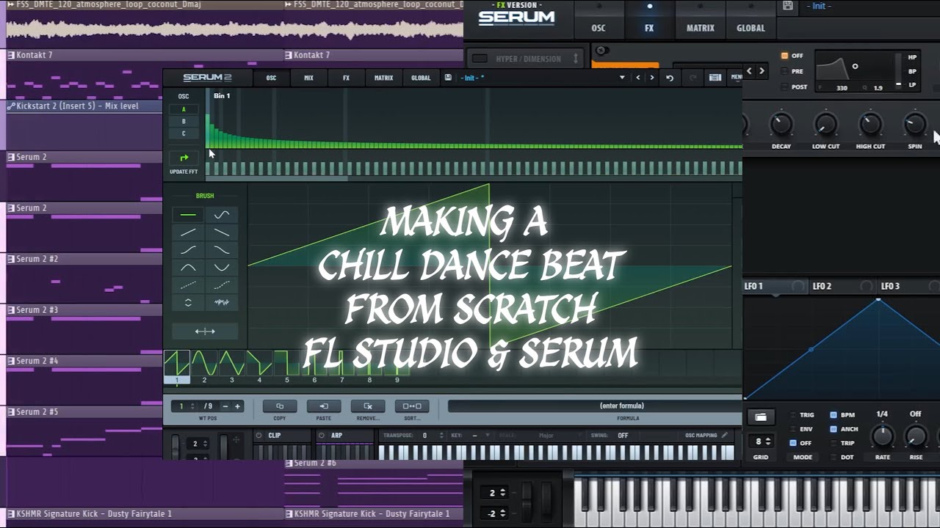This screenshot has width=940, height=528.
Task: Toggle the ARP power button
Action: [x=322, y=435]
